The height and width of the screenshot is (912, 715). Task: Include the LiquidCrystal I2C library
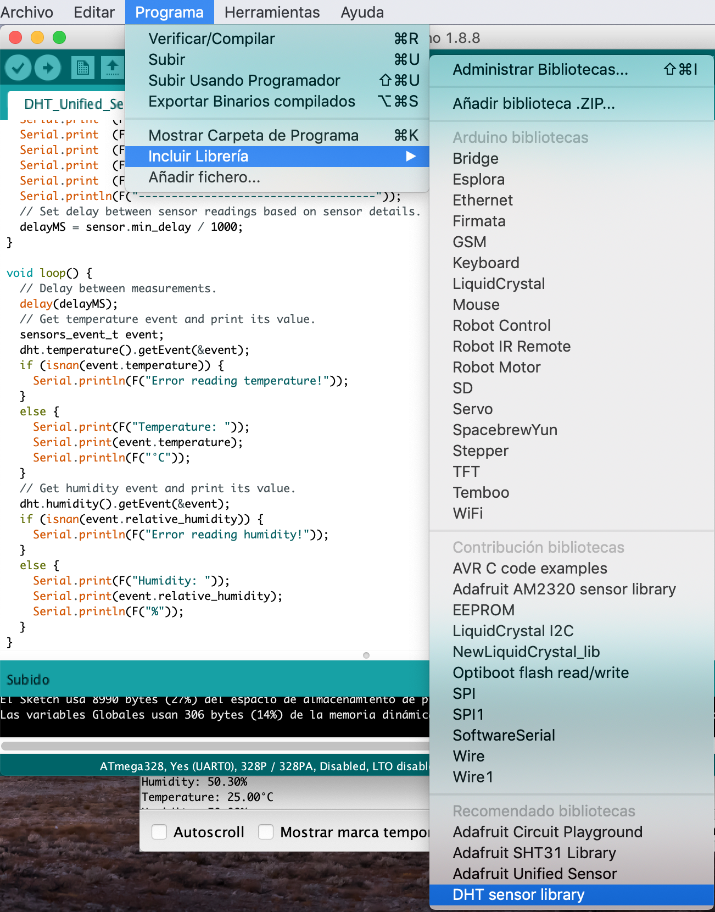click(x=572, y=631)
